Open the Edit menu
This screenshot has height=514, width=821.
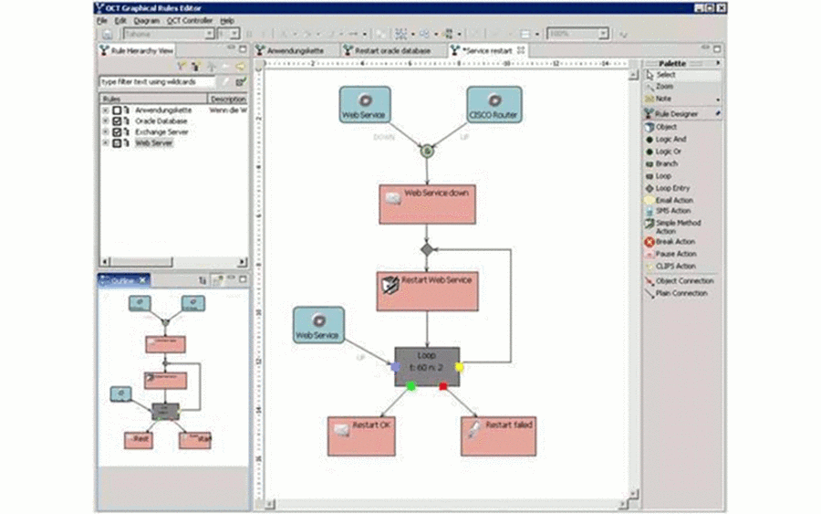click(x=120, y=20)
